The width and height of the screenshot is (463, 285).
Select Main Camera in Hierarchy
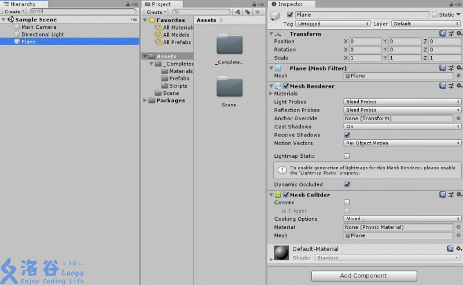(39, 27)
